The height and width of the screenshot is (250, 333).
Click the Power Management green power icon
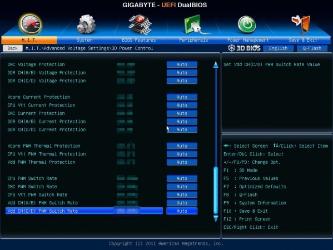coord(247,24)
